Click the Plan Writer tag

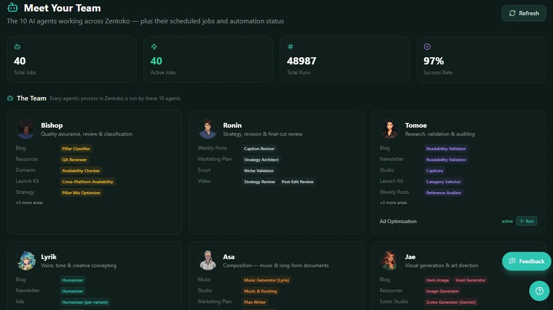click(255, 302)
